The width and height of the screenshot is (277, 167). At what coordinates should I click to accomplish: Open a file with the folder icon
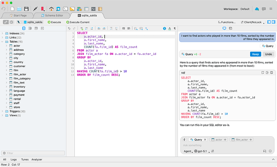[x=19, y=9]
